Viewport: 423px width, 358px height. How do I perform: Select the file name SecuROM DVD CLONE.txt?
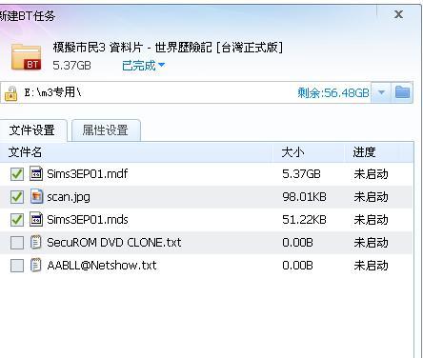point(114,243)
